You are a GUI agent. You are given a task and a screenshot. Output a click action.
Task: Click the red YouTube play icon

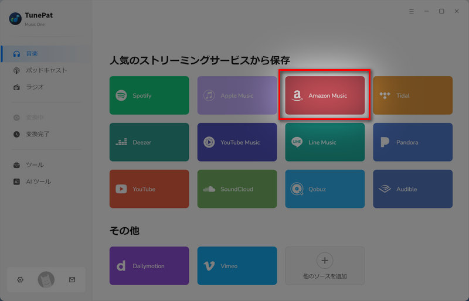[121, 189]
